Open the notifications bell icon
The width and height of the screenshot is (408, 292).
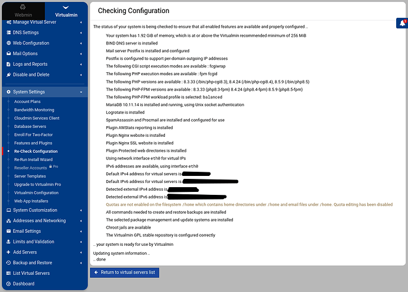click(x=402, y=23)
